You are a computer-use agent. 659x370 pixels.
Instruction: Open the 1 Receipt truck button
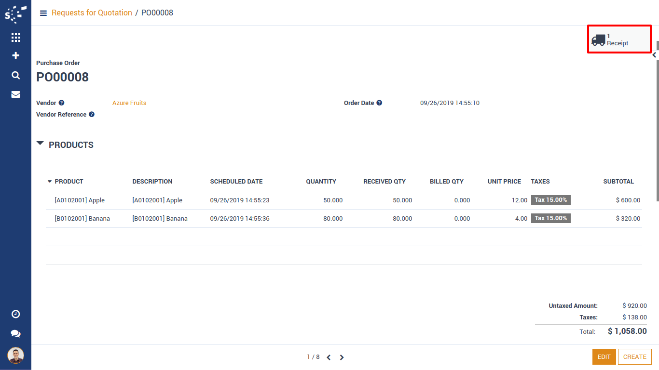point(619,40)
